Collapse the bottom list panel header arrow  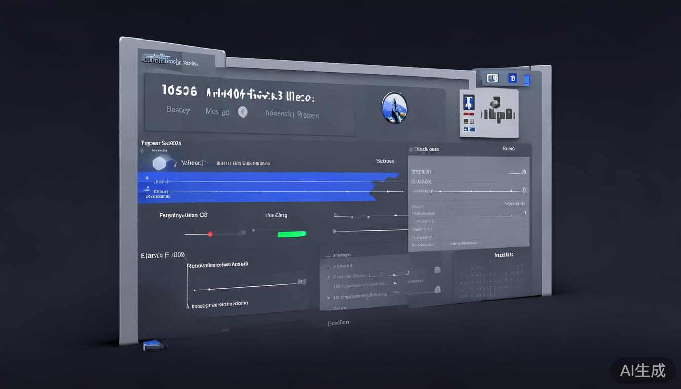(328, 256)
